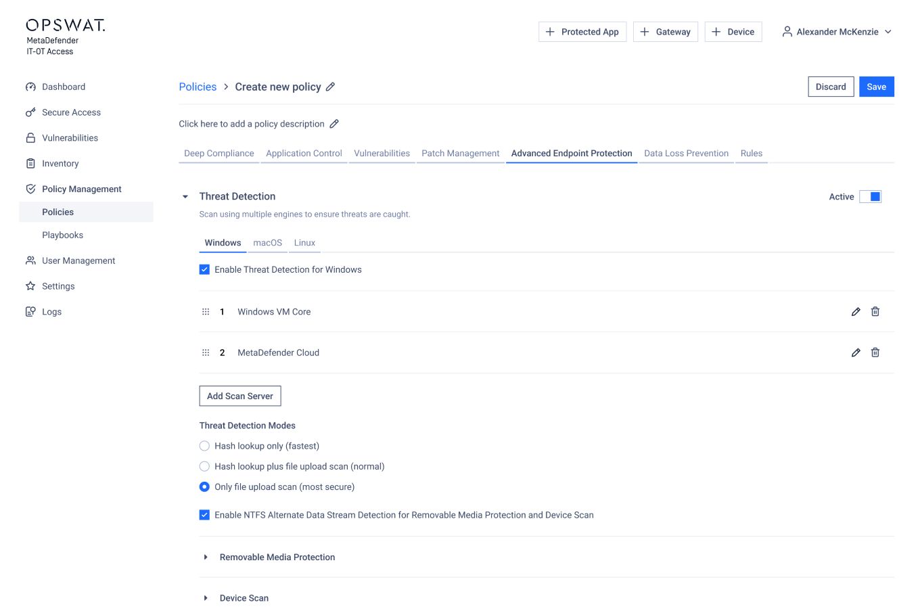Screen dimensions: 920x613
Task: Click the Device button
Action: (x=733, y=32)
